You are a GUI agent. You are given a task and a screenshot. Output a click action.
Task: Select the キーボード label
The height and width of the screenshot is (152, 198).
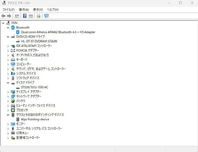(x=22, y=59)
